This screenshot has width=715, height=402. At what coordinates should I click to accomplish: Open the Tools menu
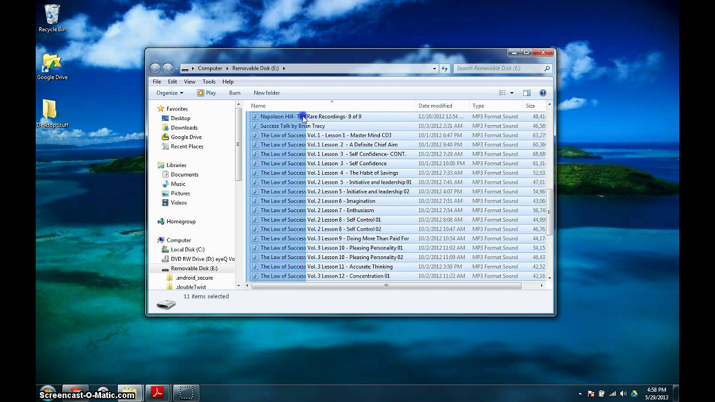point(209,82)
